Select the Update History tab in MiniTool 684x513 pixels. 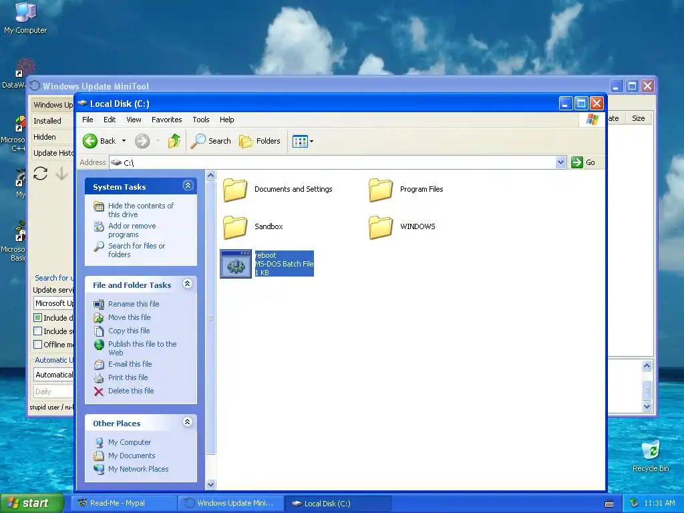53,153
